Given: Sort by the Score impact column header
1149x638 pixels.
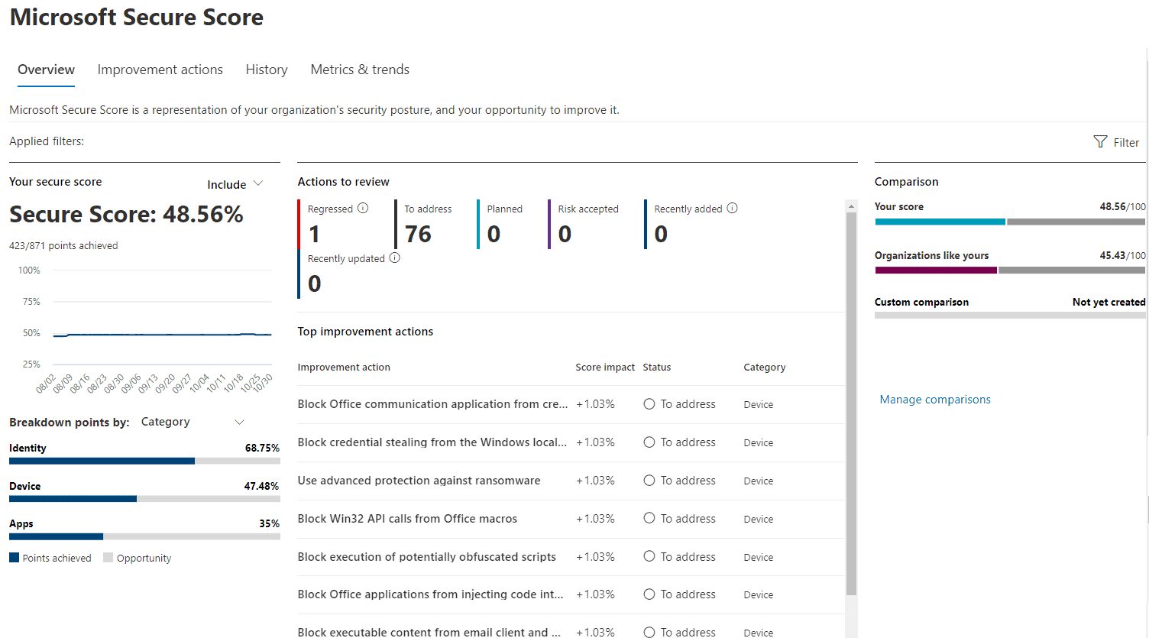Looking at the screenshot, I should 605,367.
